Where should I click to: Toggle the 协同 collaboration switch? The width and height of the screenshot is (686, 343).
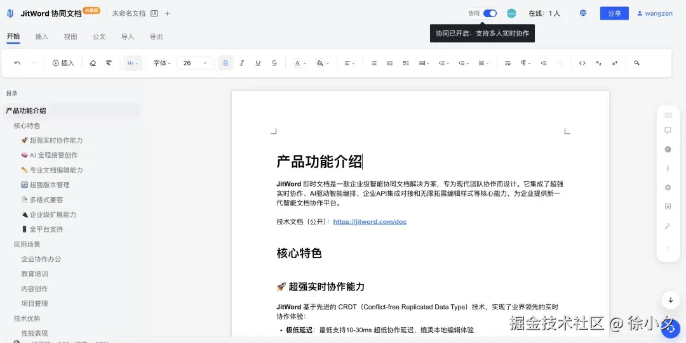click(x=490, y=13)
